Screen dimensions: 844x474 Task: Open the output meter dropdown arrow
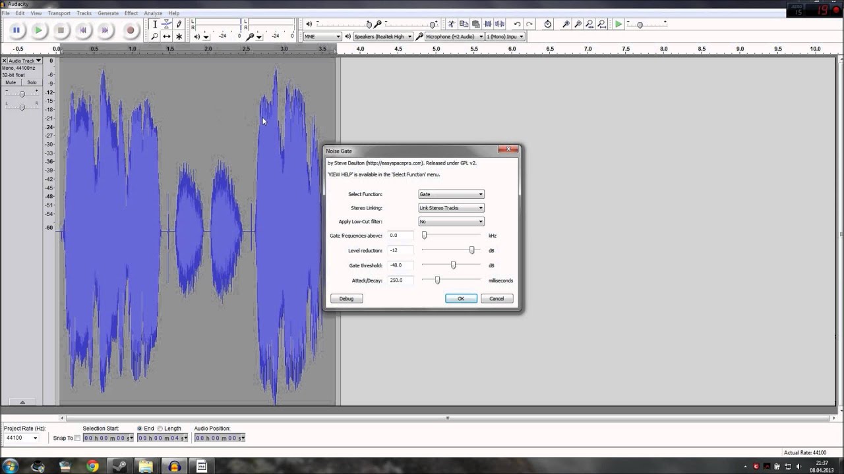pos(206,37)
